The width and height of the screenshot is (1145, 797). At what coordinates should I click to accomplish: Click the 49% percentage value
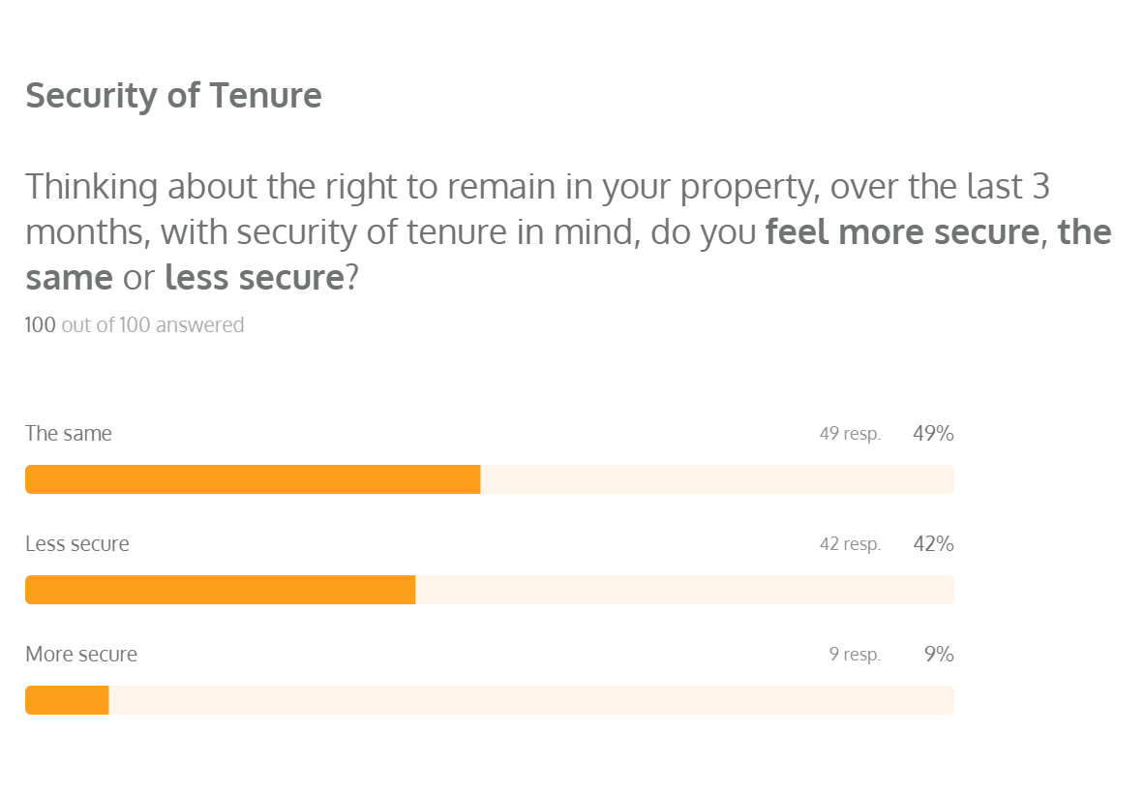click(x=933, y=434)
